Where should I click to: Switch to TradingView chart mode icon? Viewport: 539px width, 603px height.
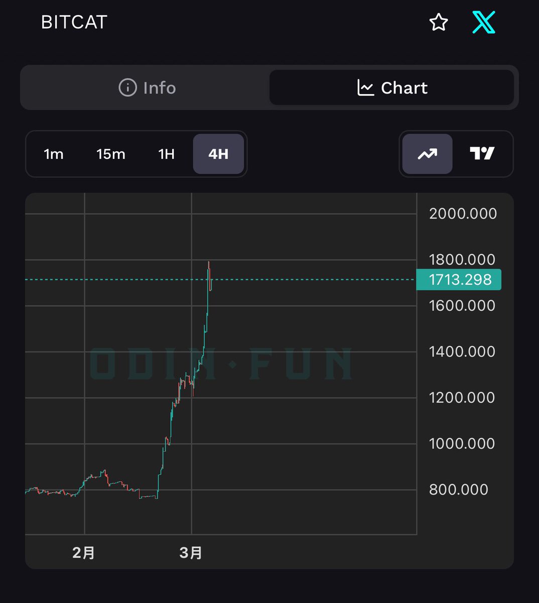click(482, 154)
